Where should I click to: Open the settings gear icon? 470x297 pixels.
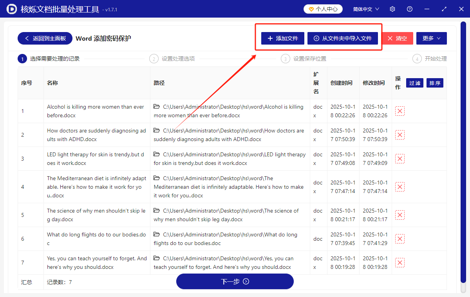(392, 9)
